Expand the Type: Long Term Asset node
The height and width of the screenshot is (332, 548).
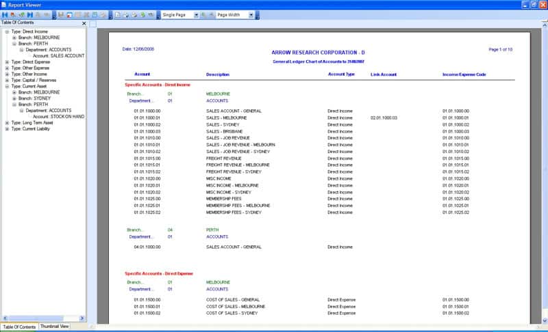tap(7, 123)
